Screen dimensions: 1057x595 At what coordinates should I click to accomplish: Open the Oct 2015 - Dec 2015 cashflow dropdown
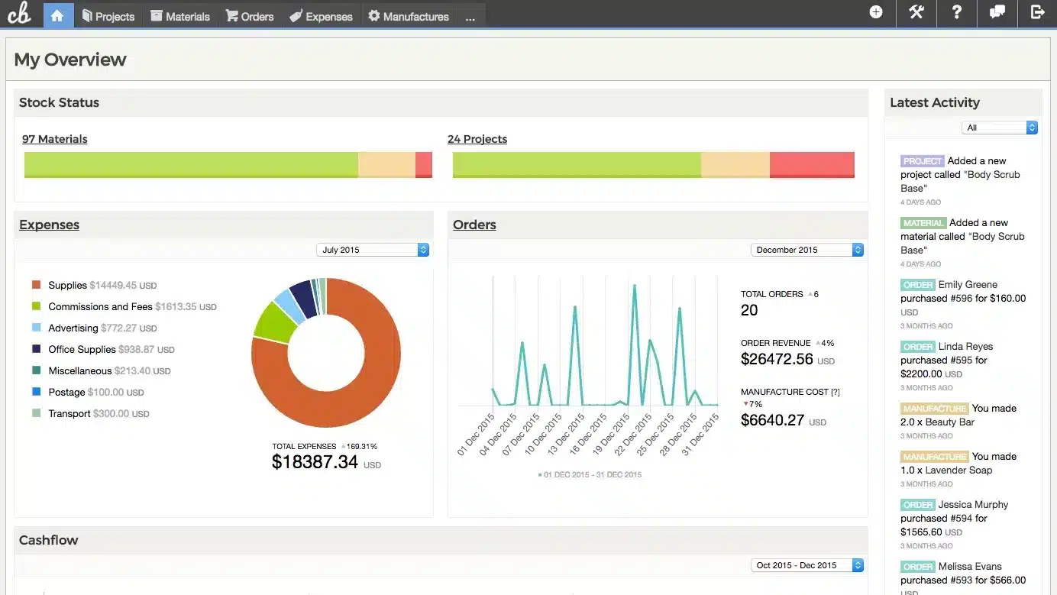point(807,565)
